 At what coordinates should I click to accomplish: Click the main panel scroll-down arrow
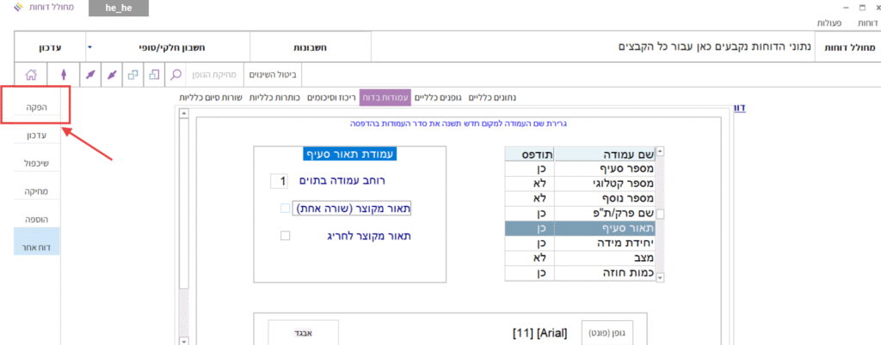pos(183,340)
